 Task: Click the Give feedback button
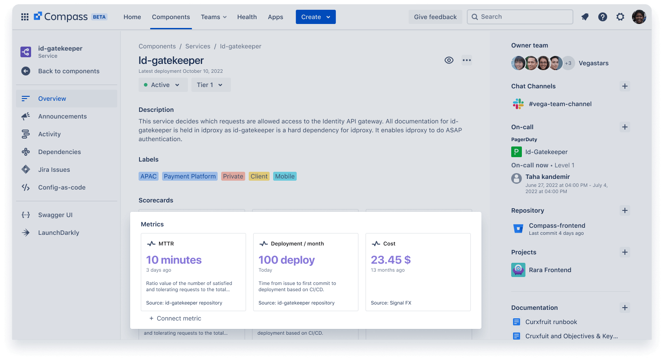coord(435,17)
